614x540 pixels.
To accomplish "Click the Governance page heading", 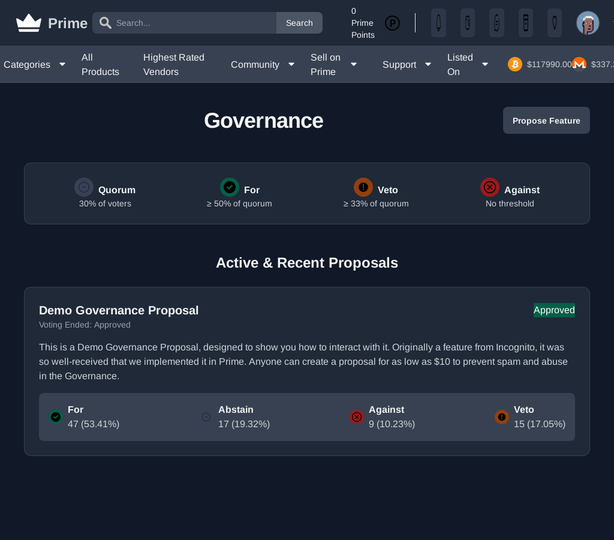I will pyautogui.click(x=264, y=121).
